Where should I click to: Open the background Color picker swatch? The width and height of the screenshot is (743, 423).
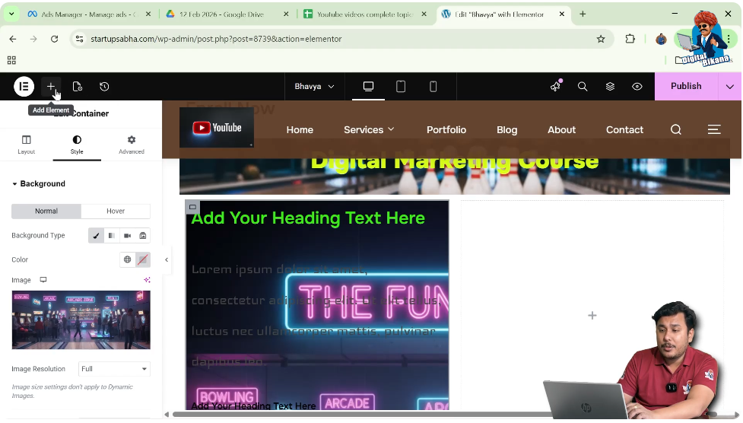click(x=143, y=259)
